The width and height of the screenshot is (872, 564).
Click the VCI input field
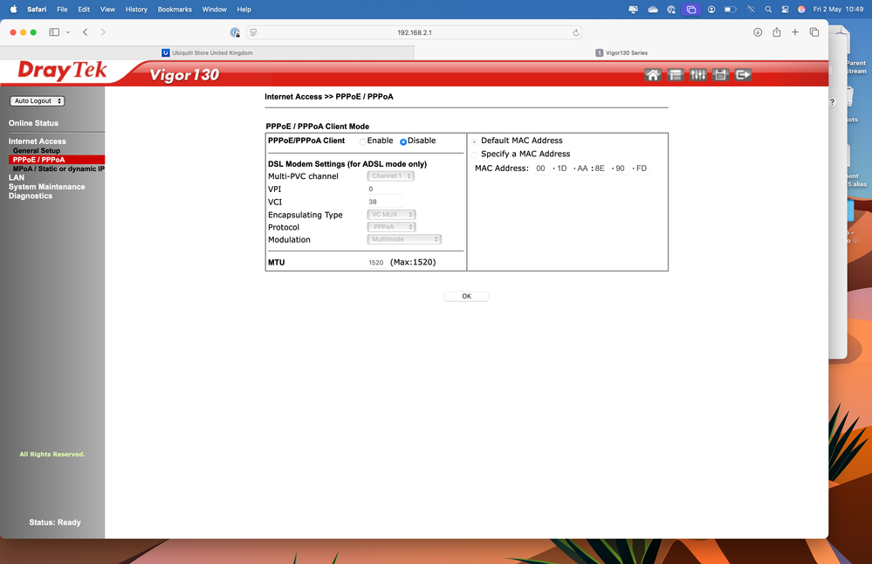coord(385,202)
